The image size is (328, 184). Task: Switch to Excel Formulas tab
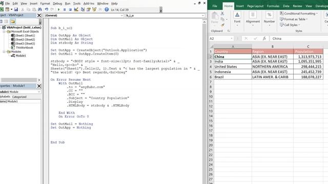273,6
